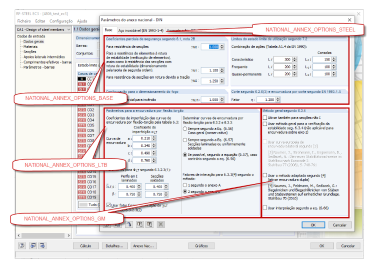Click the Detalhes... button

click(114, 246)
